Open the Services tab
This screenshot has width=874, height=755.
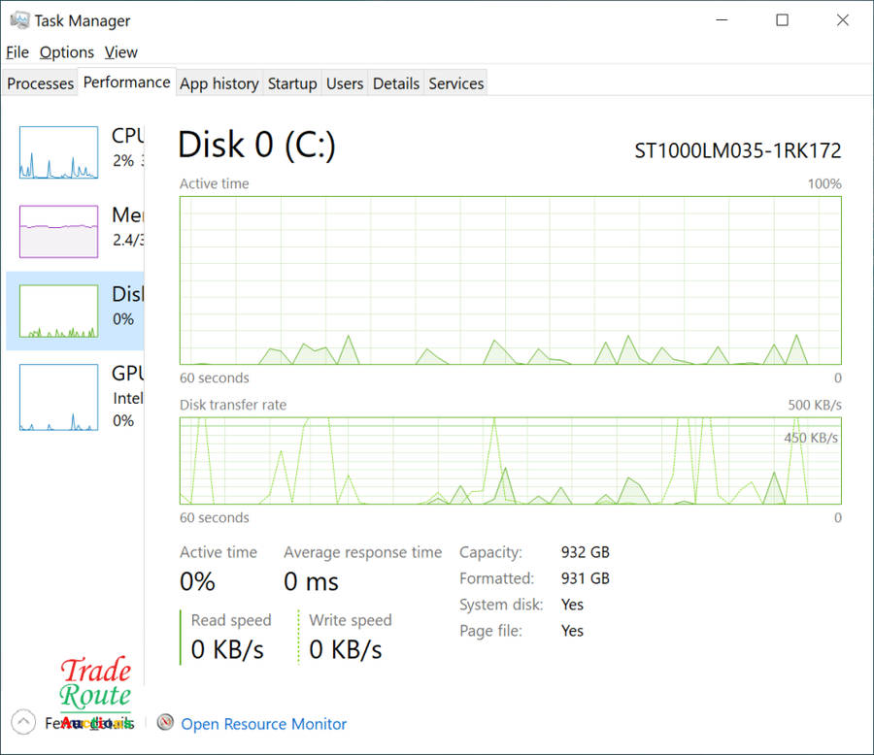pyautogui.click(x=455, y=83)
